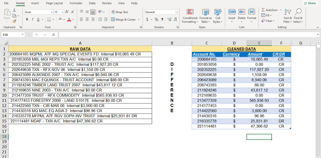This screenshot has width=321, height=158.
Task: Open Sort & Filter menu
Action: [288, 16]
